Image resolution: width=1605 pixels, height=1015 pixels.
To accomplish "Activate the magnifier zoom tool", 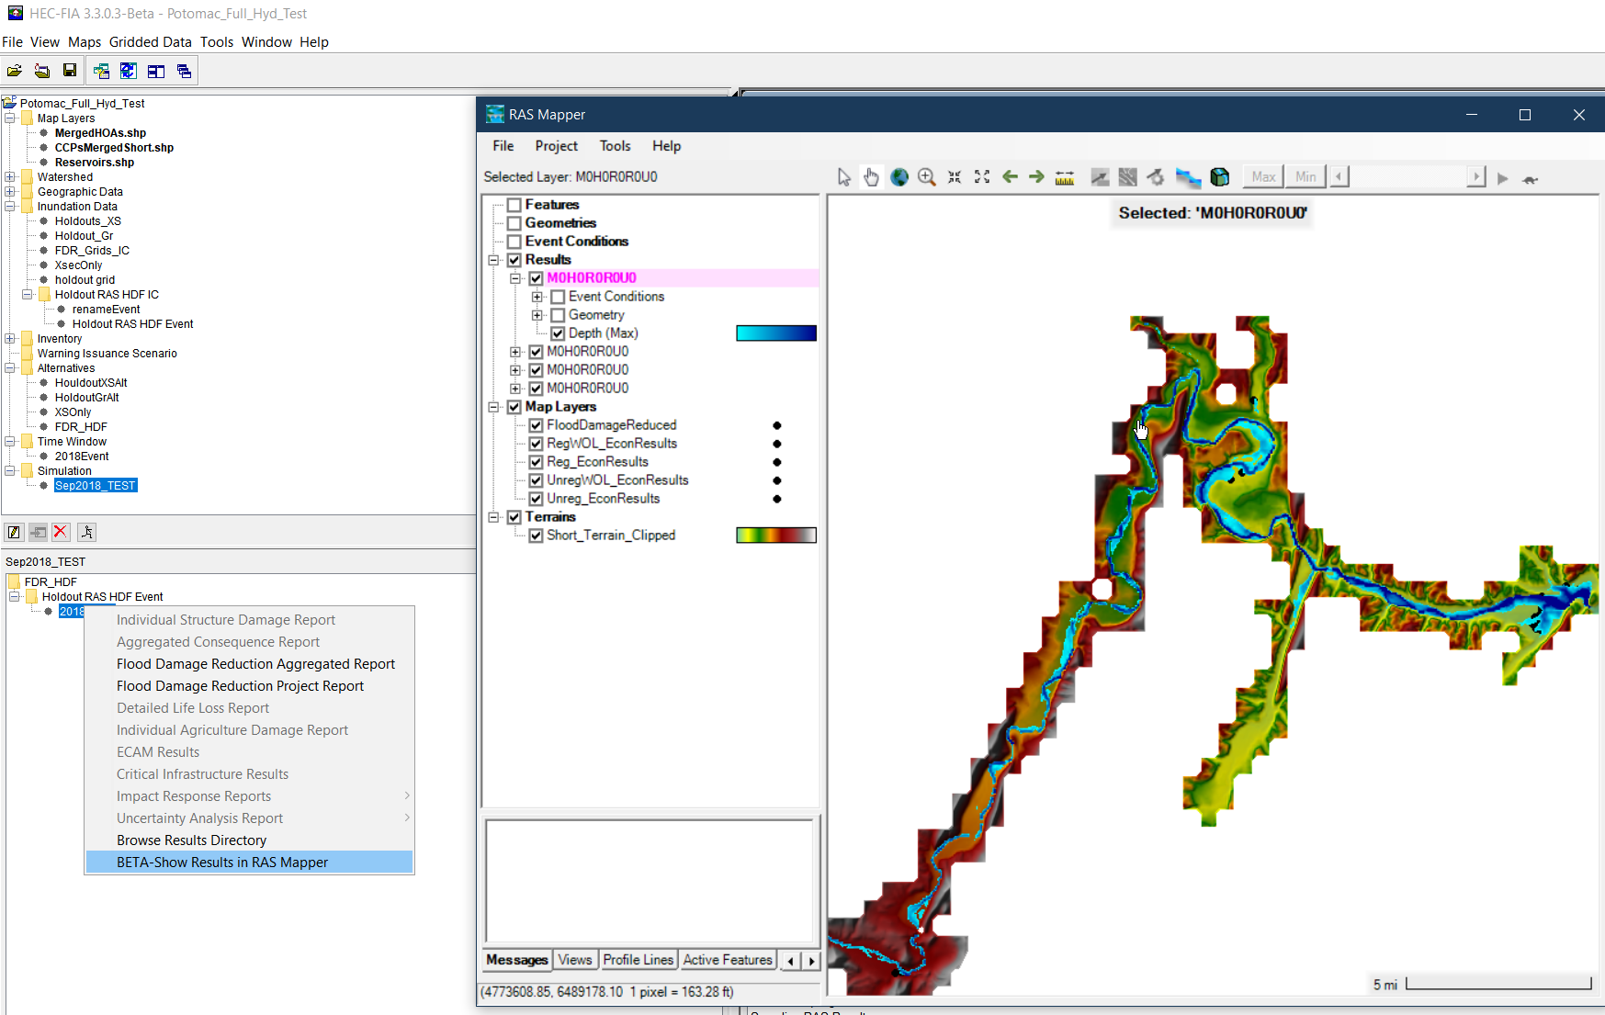I will (x=927, y=177).
